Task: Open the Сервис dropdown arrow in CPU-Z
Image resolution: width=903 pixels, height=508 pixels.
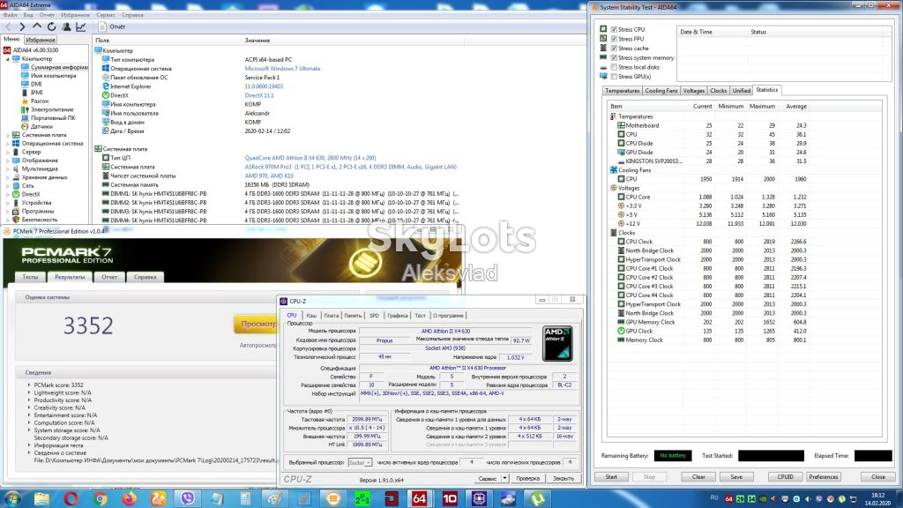Action: (x=504, y=479)
